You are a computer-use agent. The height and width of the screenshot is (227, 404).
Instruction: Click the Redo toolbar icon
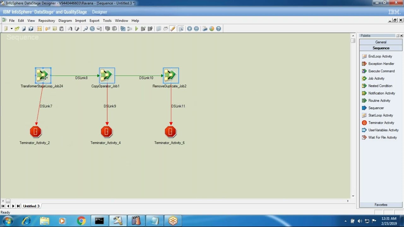point(77,29)
